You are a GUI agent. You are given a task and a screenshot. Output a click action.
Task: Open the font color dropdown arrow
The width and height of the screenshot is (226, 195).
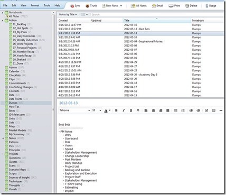point(109,110)
